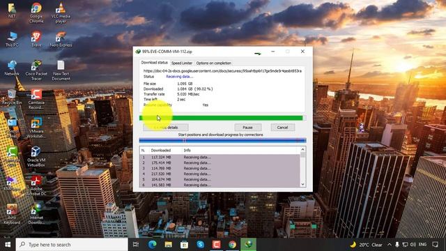This screenshot has height=251, width=446.
Task: Select connection row 5 with 104.674 MB
Action: (x=220, y=179)
